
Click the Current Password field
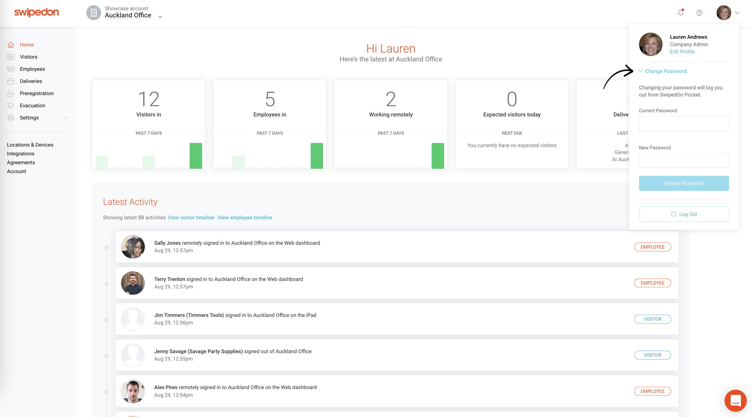[x=683, y=124]
